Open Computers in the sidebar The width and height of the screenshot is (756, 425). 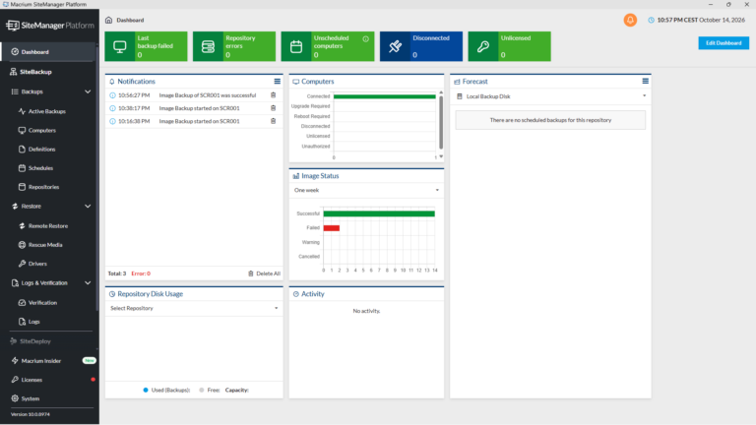(x=41, y=130)
